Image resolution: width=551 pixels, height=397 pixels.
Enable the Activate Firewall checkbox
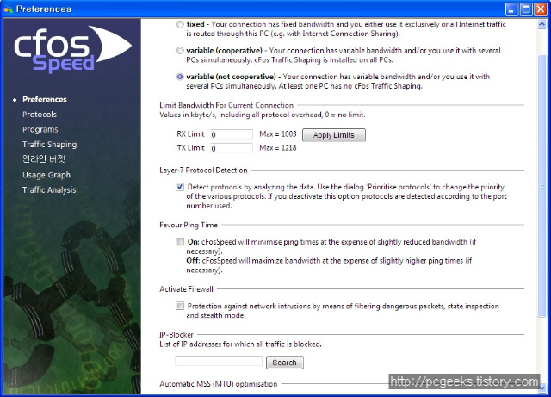pyautogui.click(x=180, y=306)
